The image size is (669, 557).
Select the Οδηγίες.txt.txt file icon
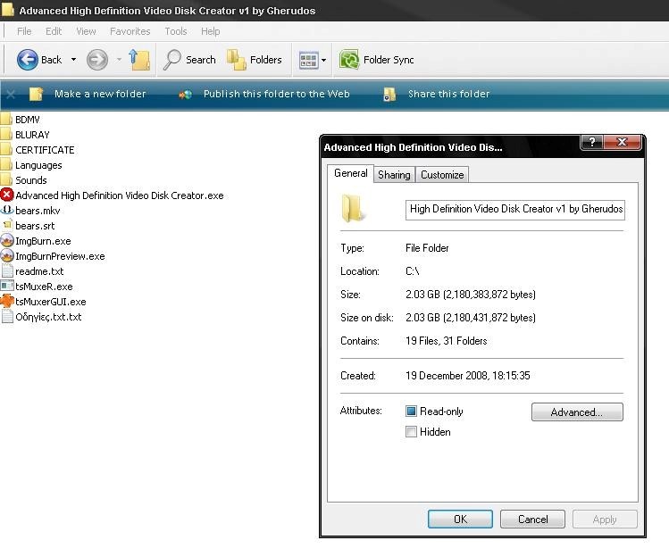[x=7, y=317]
